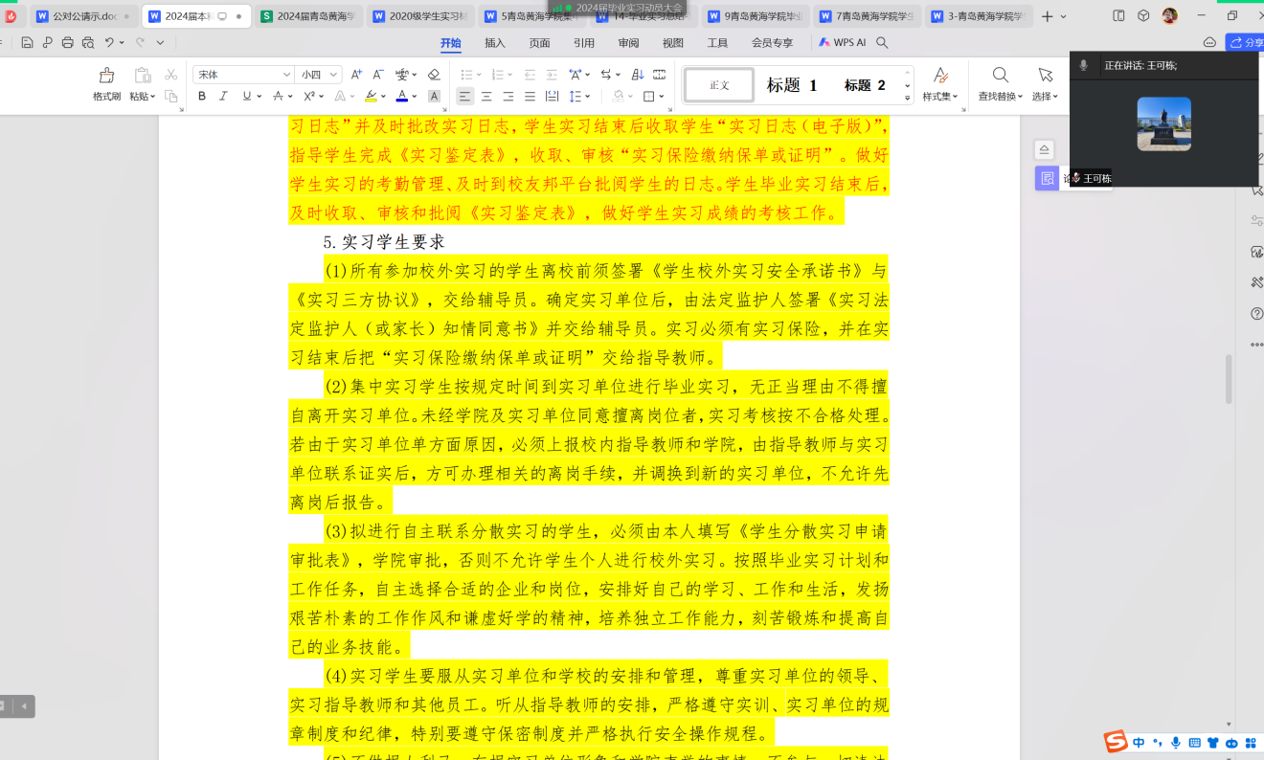Apply the 标题 1 heading style

coord(792,85)
